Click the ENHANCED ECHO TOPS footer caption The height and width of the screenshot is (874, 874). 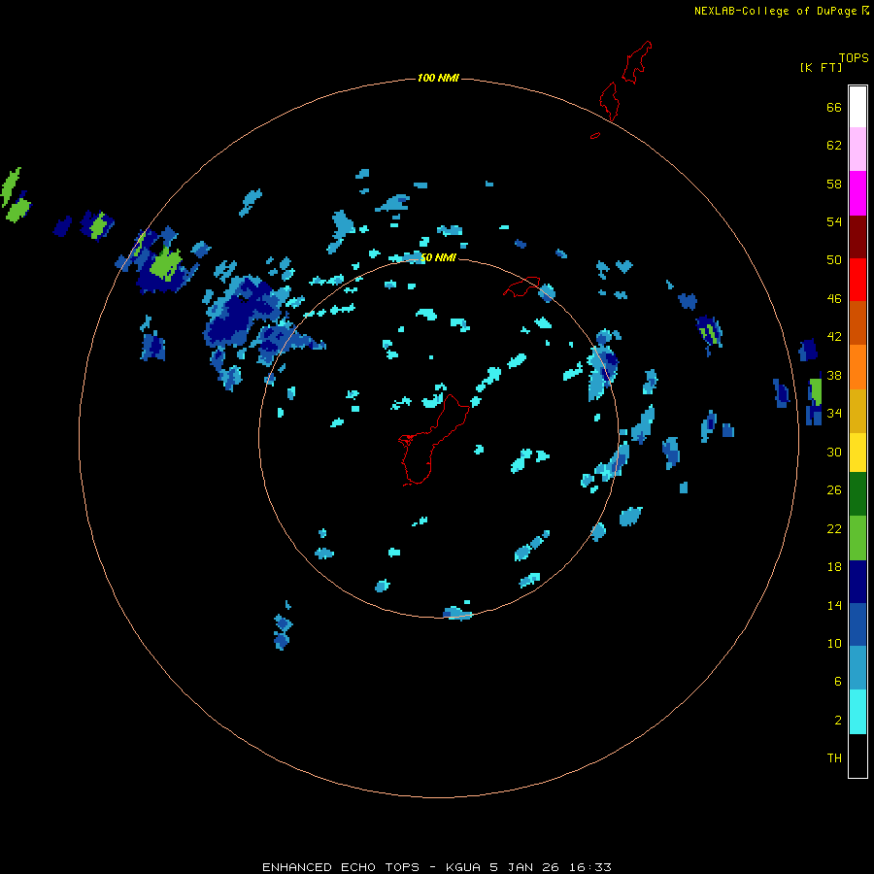(x=436, y=867)
